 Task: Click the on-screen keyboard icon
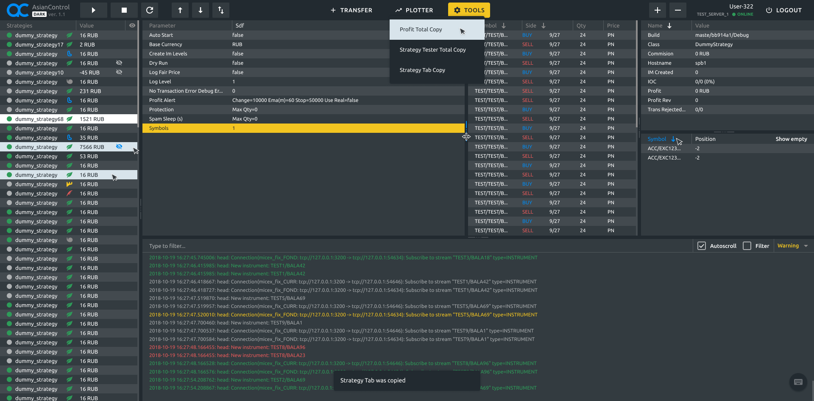click(x=798, y=382)
